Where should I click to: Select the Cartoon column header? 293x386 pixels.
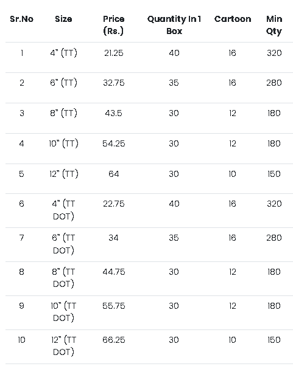pos(233,19)
